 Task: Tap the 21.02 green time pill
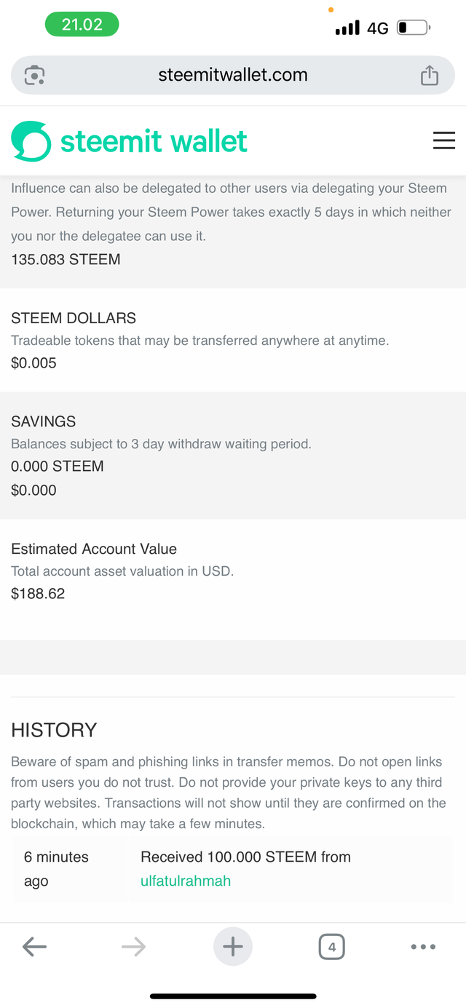coord(82,24)
